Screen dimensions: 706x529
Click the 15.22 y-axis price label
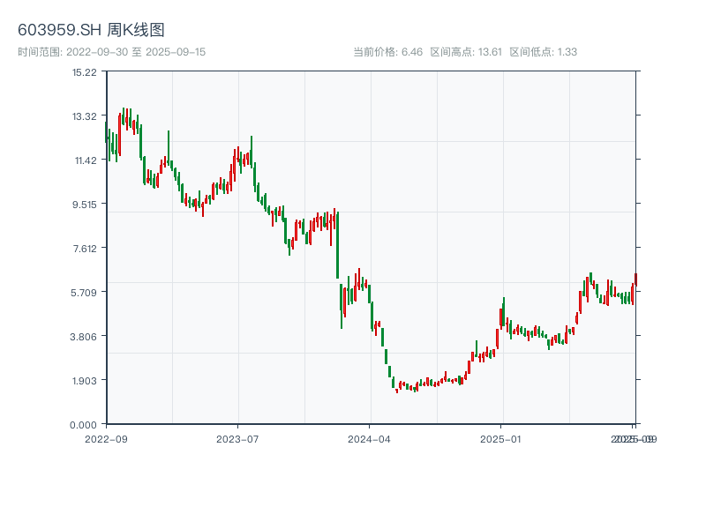[x=85, y=71]
